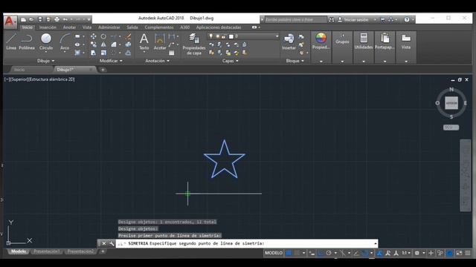Cancel command with the command line X

tap(104, 243)
